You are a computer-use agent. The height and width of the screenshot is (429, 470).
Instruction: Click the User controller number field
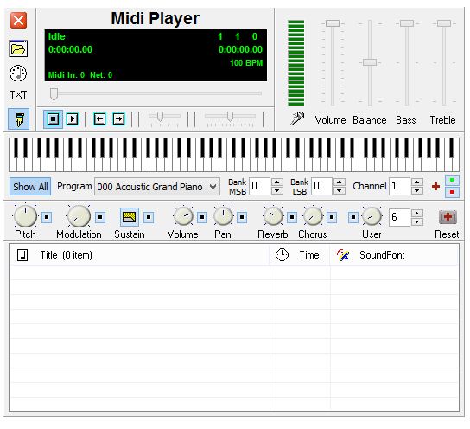coord(399,217)
